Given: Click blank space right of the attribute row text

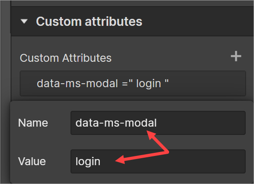Looking at the screenshot, I should point(207,84).
